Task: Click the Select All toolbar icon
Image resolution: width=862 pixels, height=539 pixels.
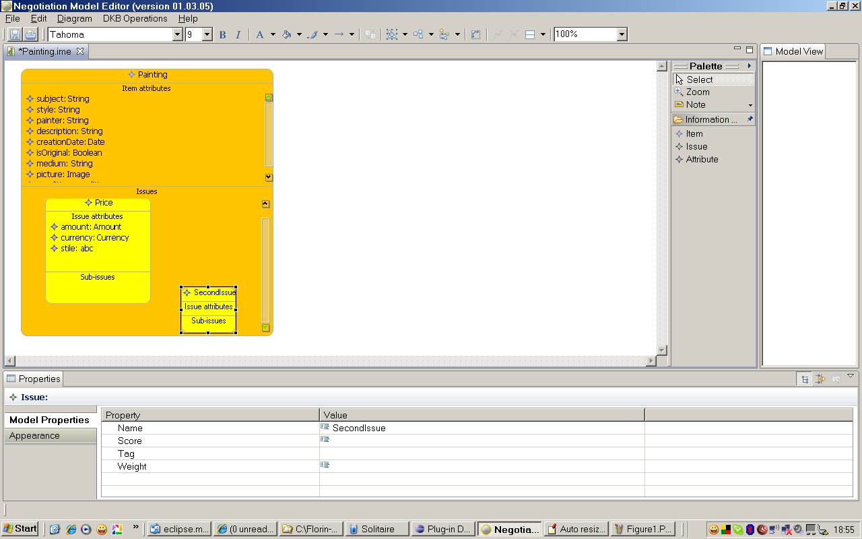Action: [392, 34]
